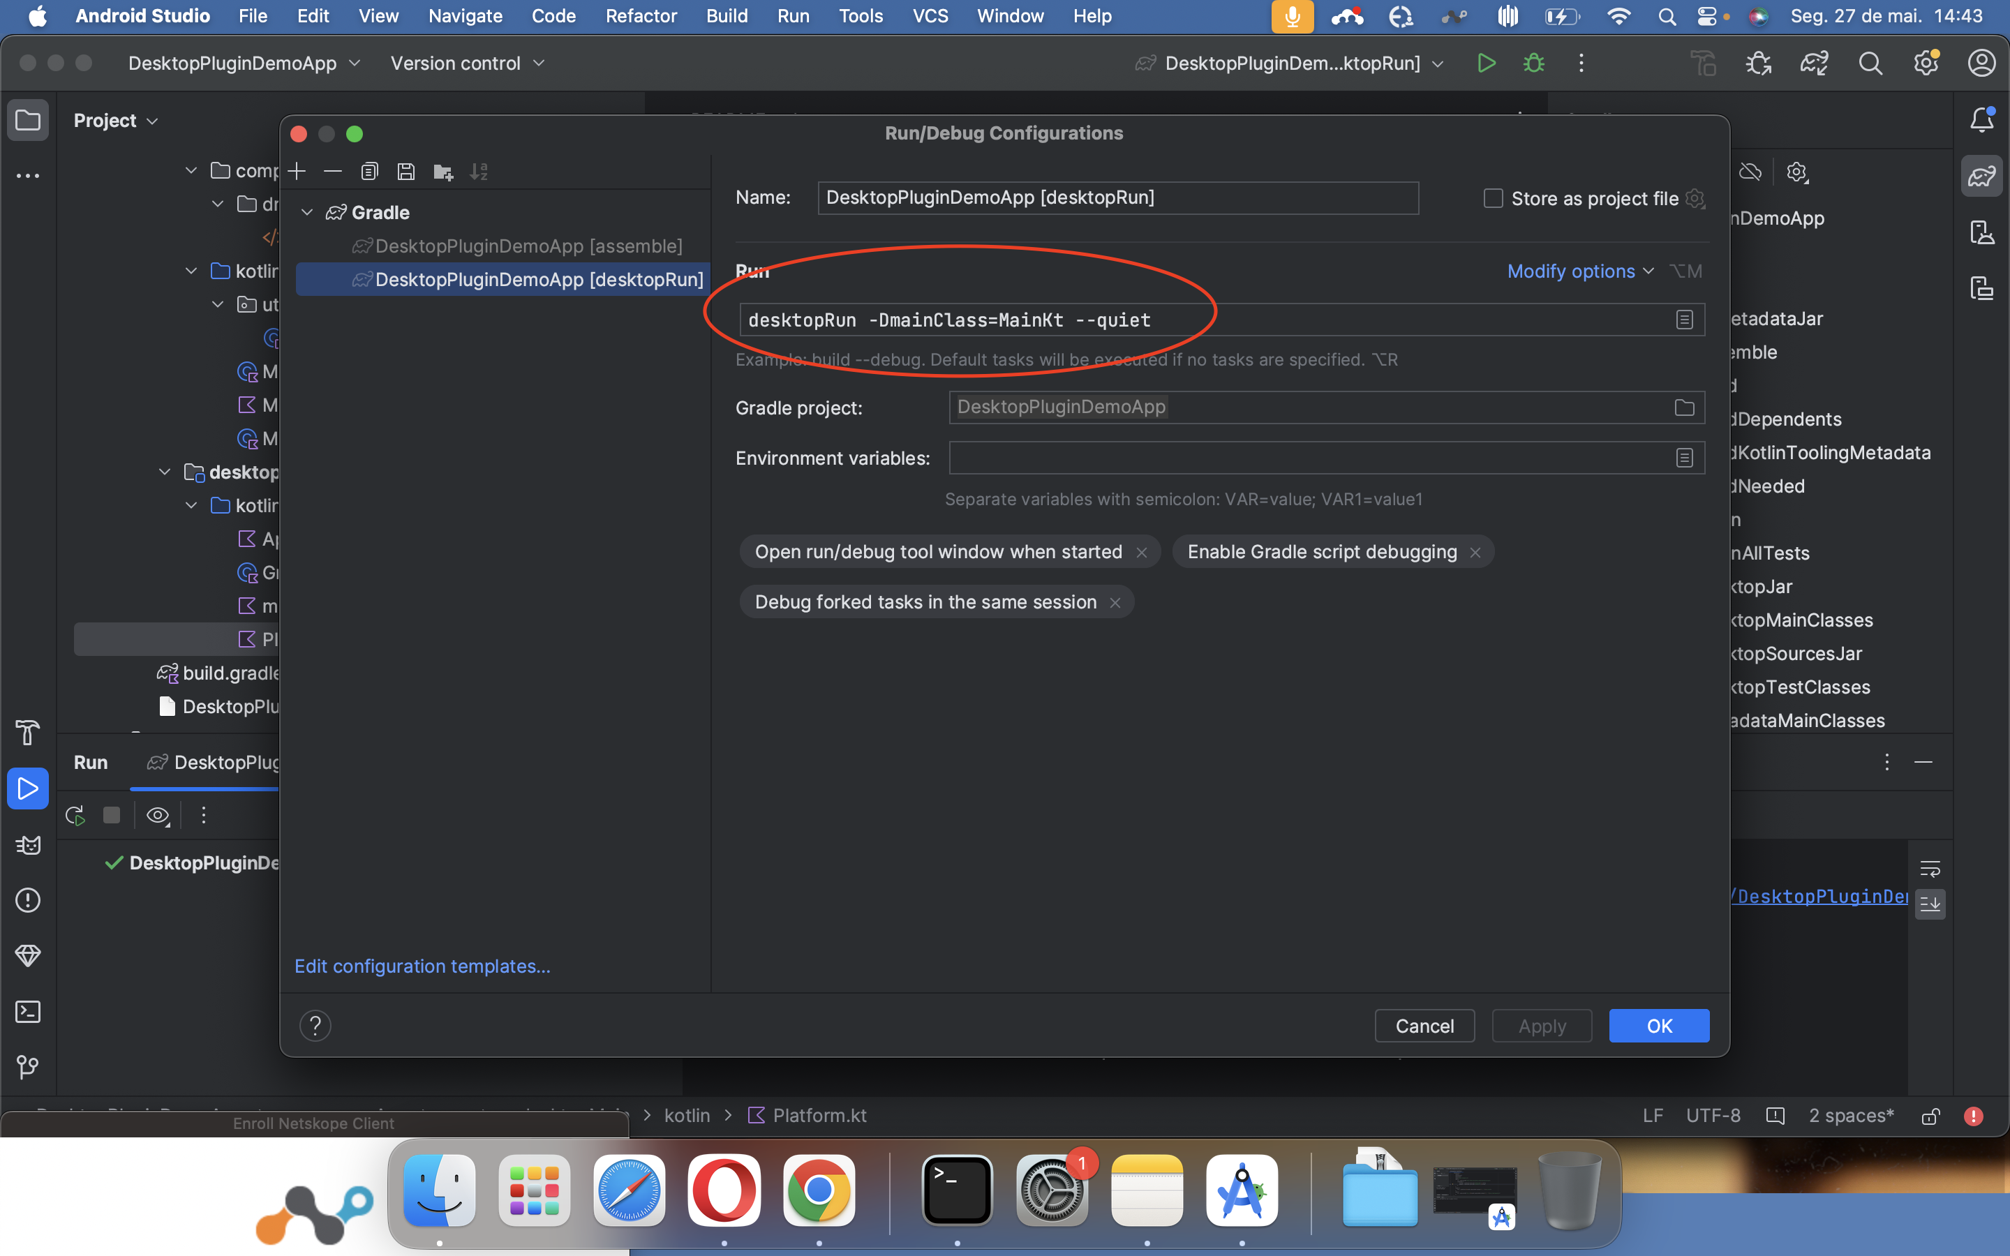Open Terminal app in Dock

(957, 1190)
